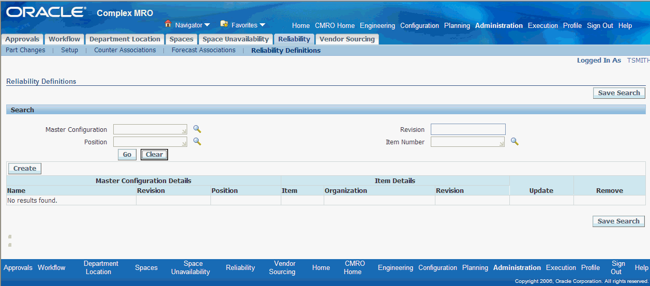Go to Part Changes subtab
Viewport: 650px width, 286px height.
point(25,50)
